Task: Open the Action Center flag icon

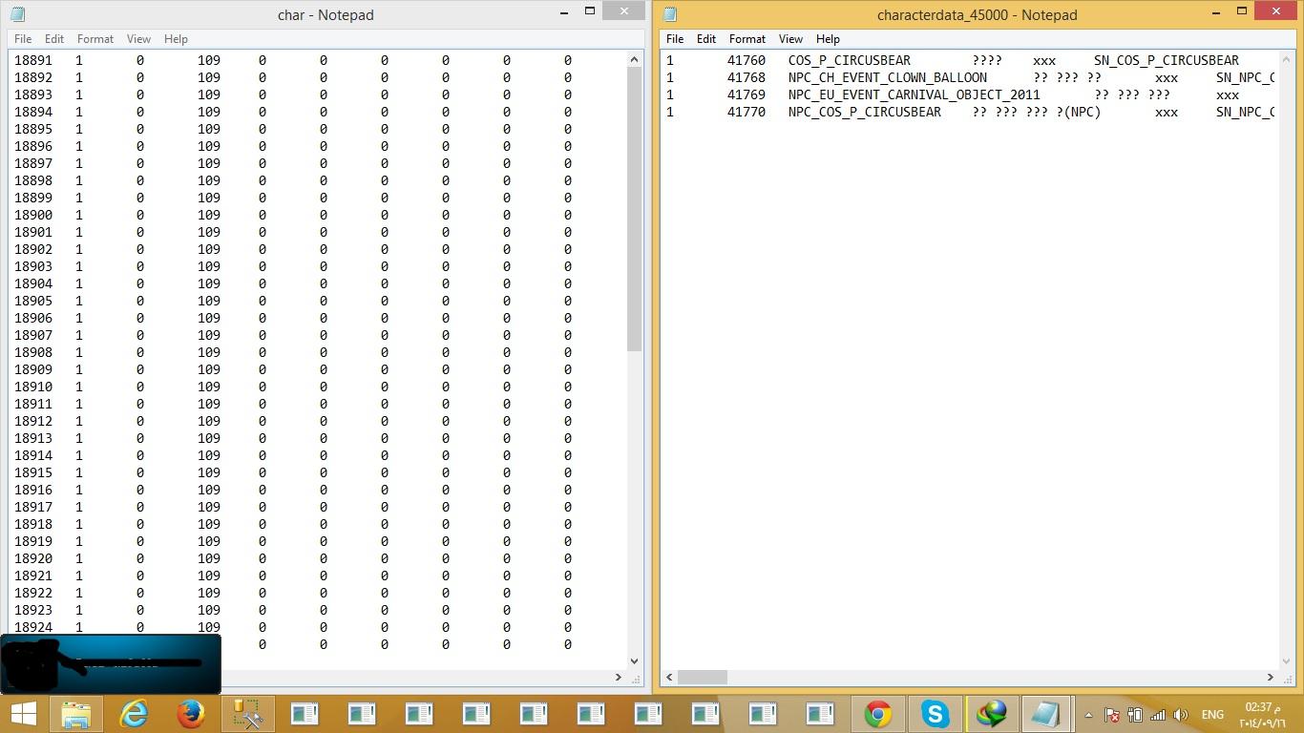Action: point(1112,715)
